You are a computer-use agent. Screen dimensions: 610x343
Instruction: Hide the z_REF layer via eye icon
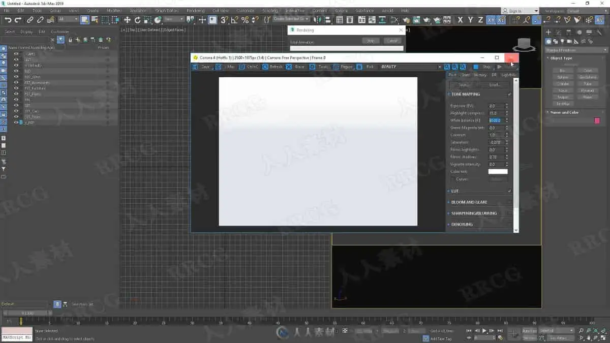pyautogui.click(x=16, y=122)
